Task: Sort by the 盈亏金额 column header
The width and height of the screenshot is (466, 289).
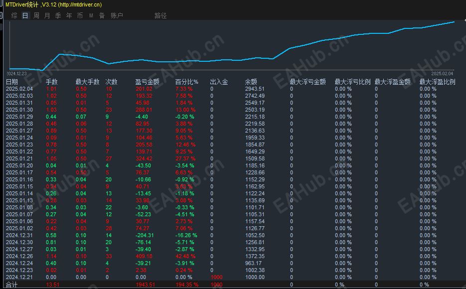Action: click(149, 82)
